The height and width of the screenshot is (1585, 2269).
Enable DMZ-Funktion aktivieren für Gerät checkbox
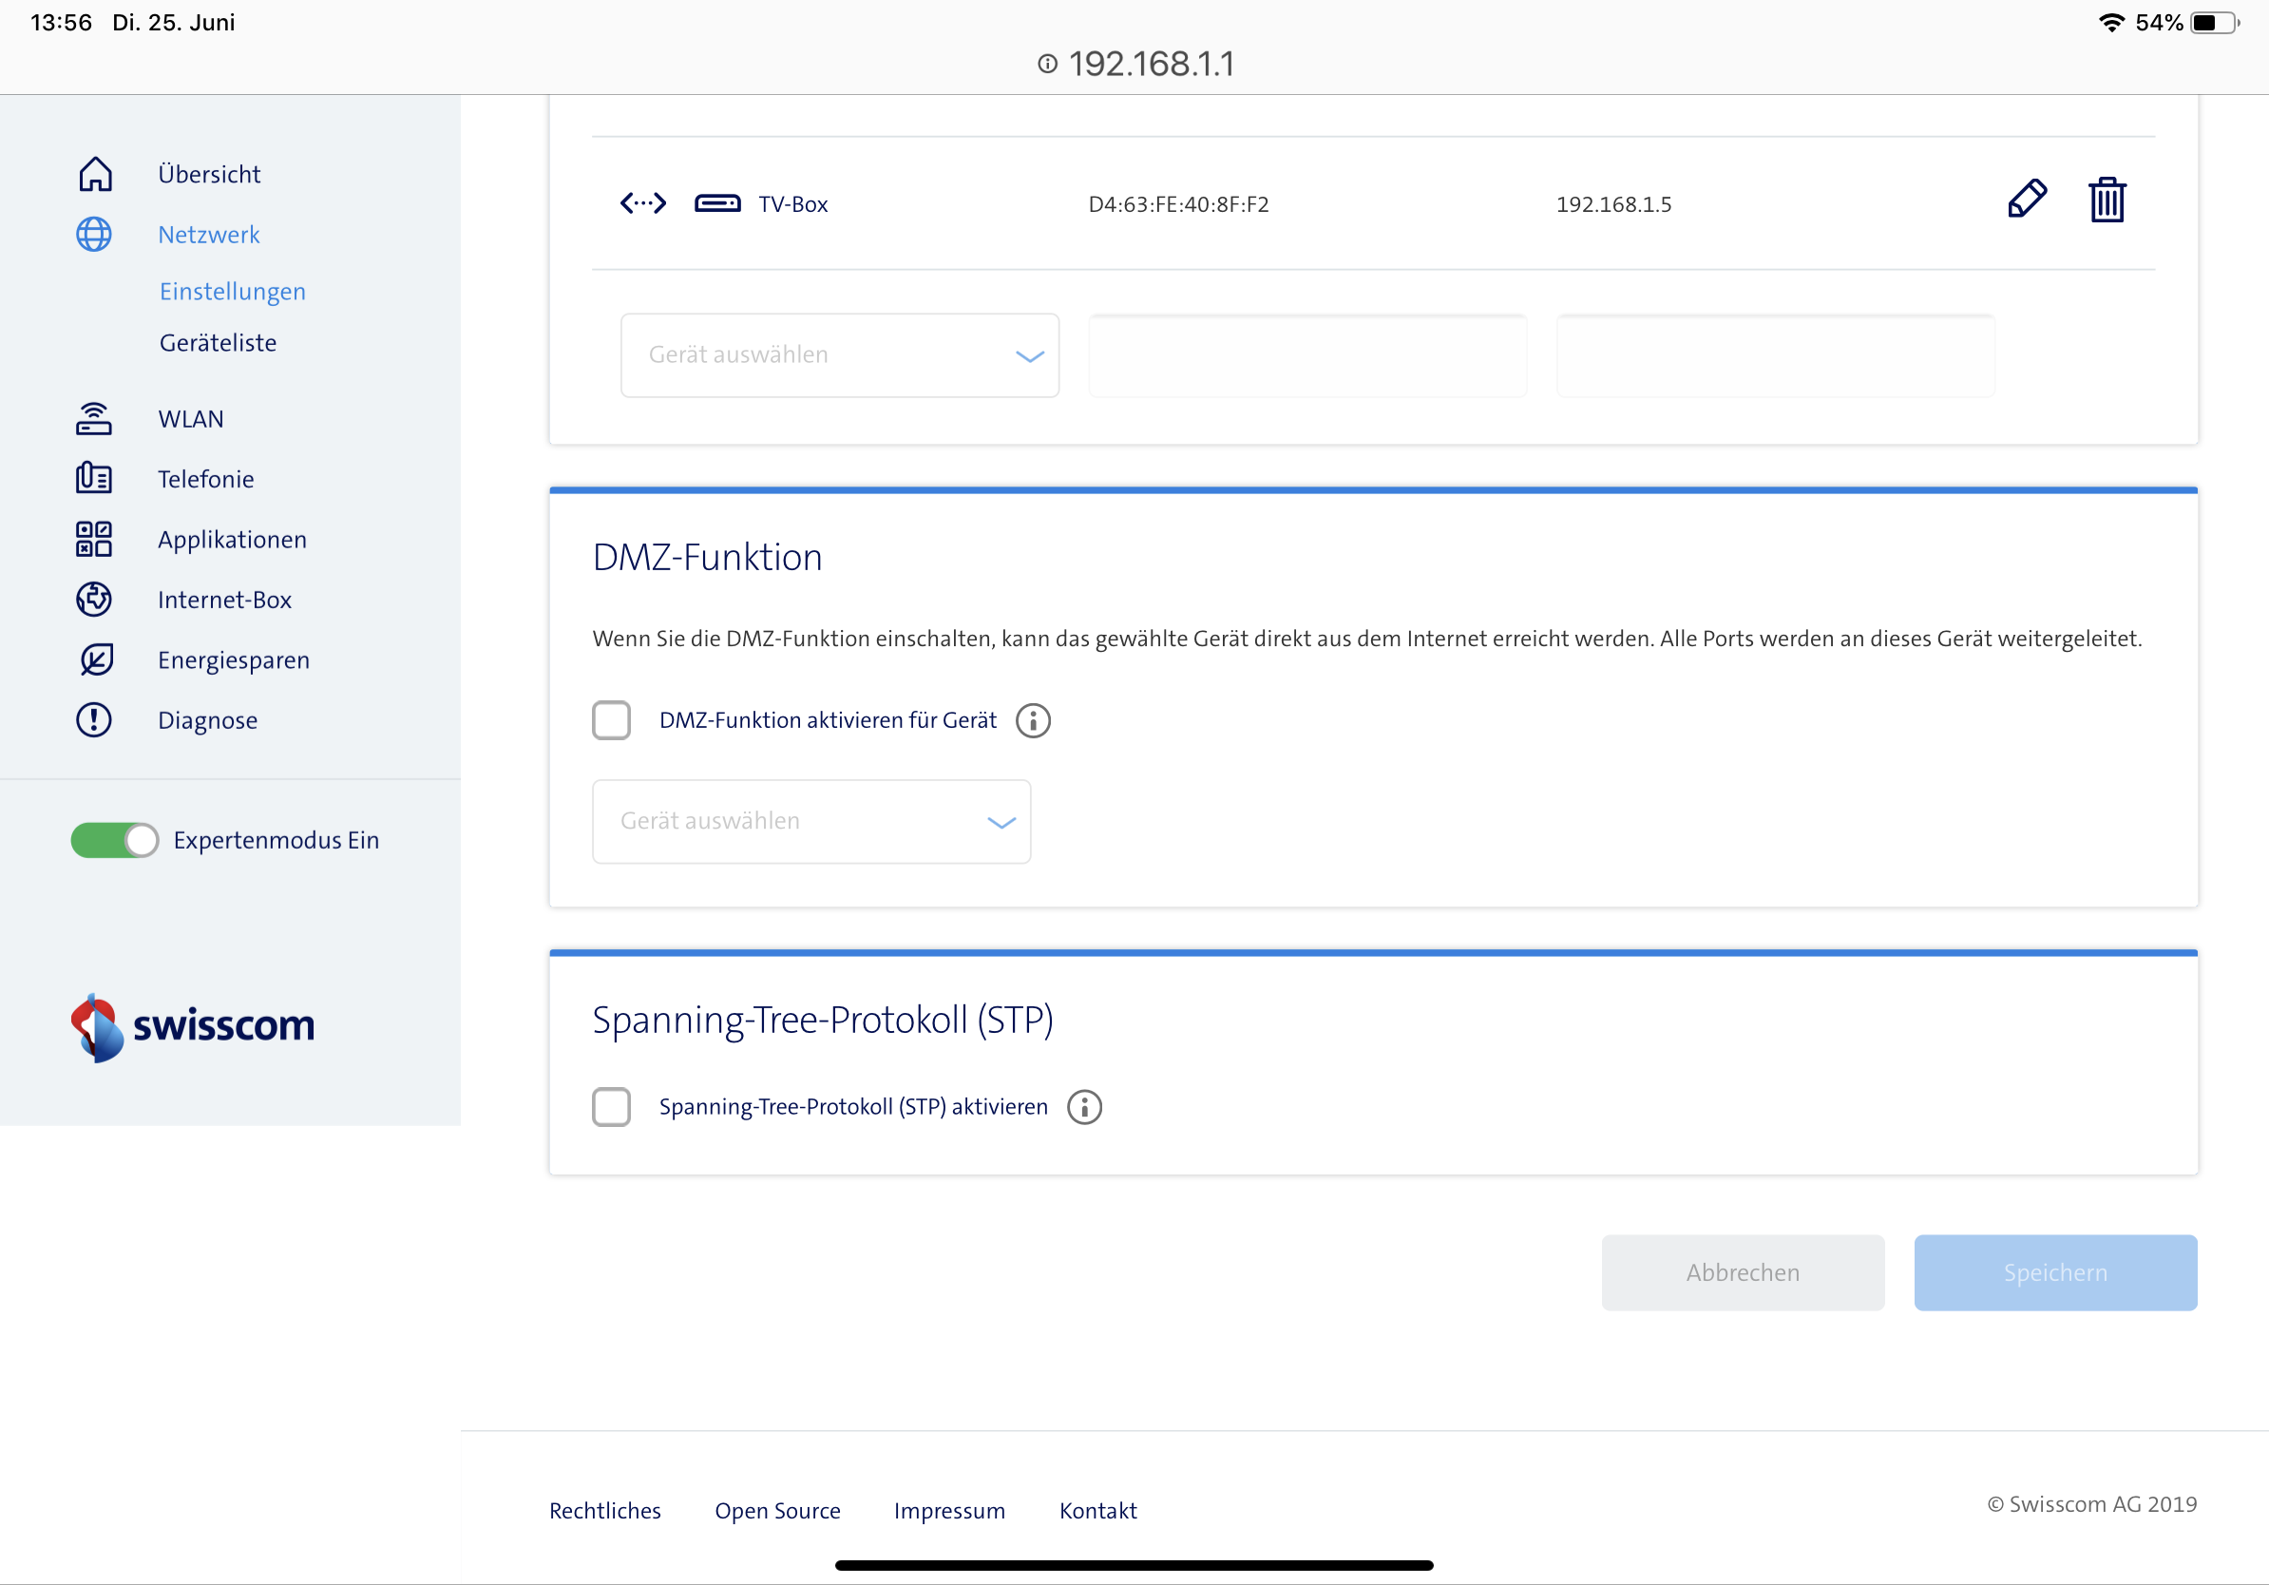(x=612, y=720)
